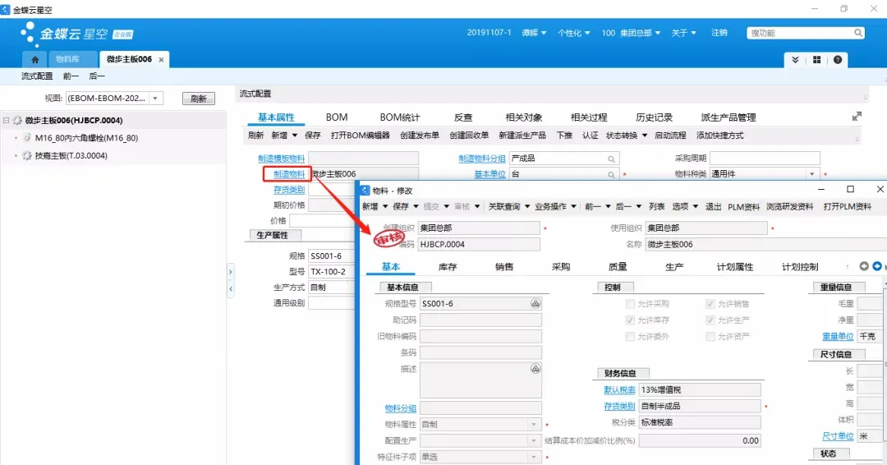The width and height of the screenshot is (887, 465).
Task: Click 退出 in the 物料 window toolbar
Action: click(x=713, y=206)
